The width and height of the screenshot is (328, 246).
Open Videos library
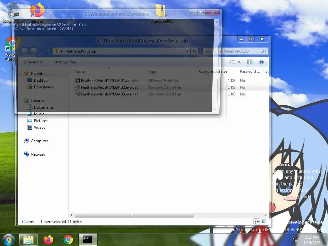point(39,127)
